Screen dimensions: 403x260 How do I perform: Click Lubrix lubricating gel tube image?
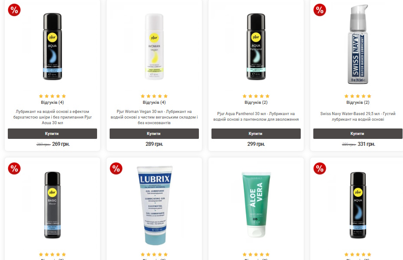tap(154, 205)
